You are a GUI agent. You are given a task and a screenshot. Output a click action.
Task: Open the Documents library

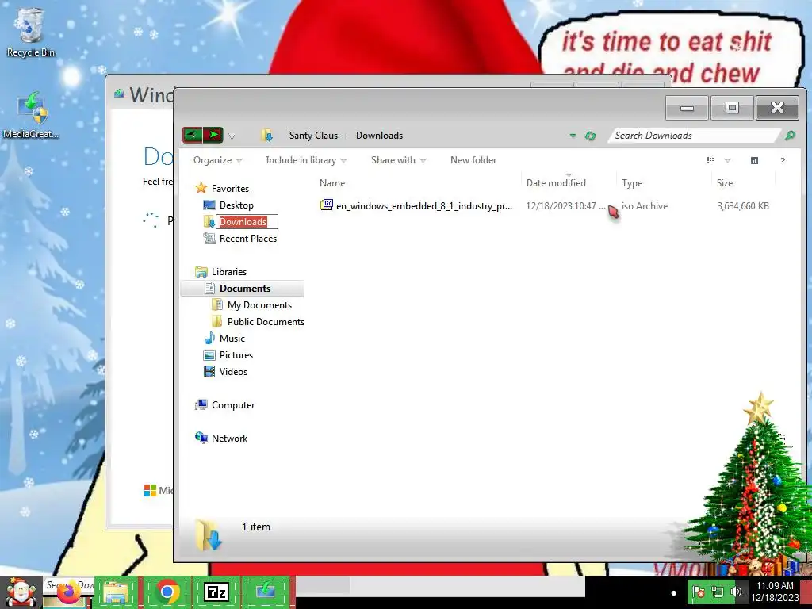[245, 289]
